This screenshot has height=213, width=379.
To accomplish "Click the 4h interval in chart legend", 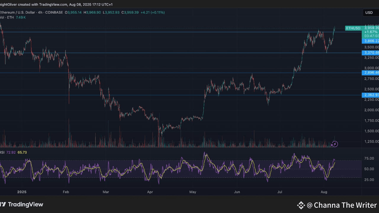I will [40, 12].
